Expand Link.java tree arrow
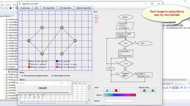 tap(4, 67)
